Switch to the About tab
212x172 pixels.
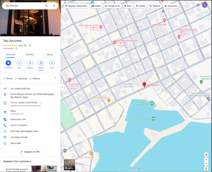click(50, 55)
